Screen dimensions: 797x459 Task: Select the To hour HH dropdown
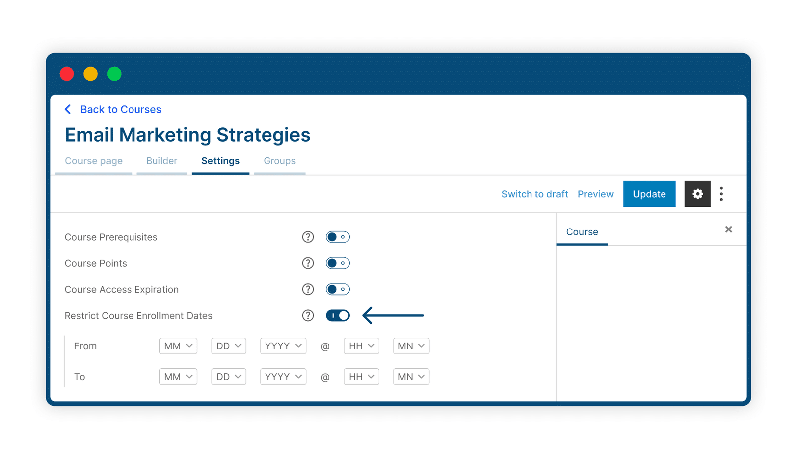point(361,377)
